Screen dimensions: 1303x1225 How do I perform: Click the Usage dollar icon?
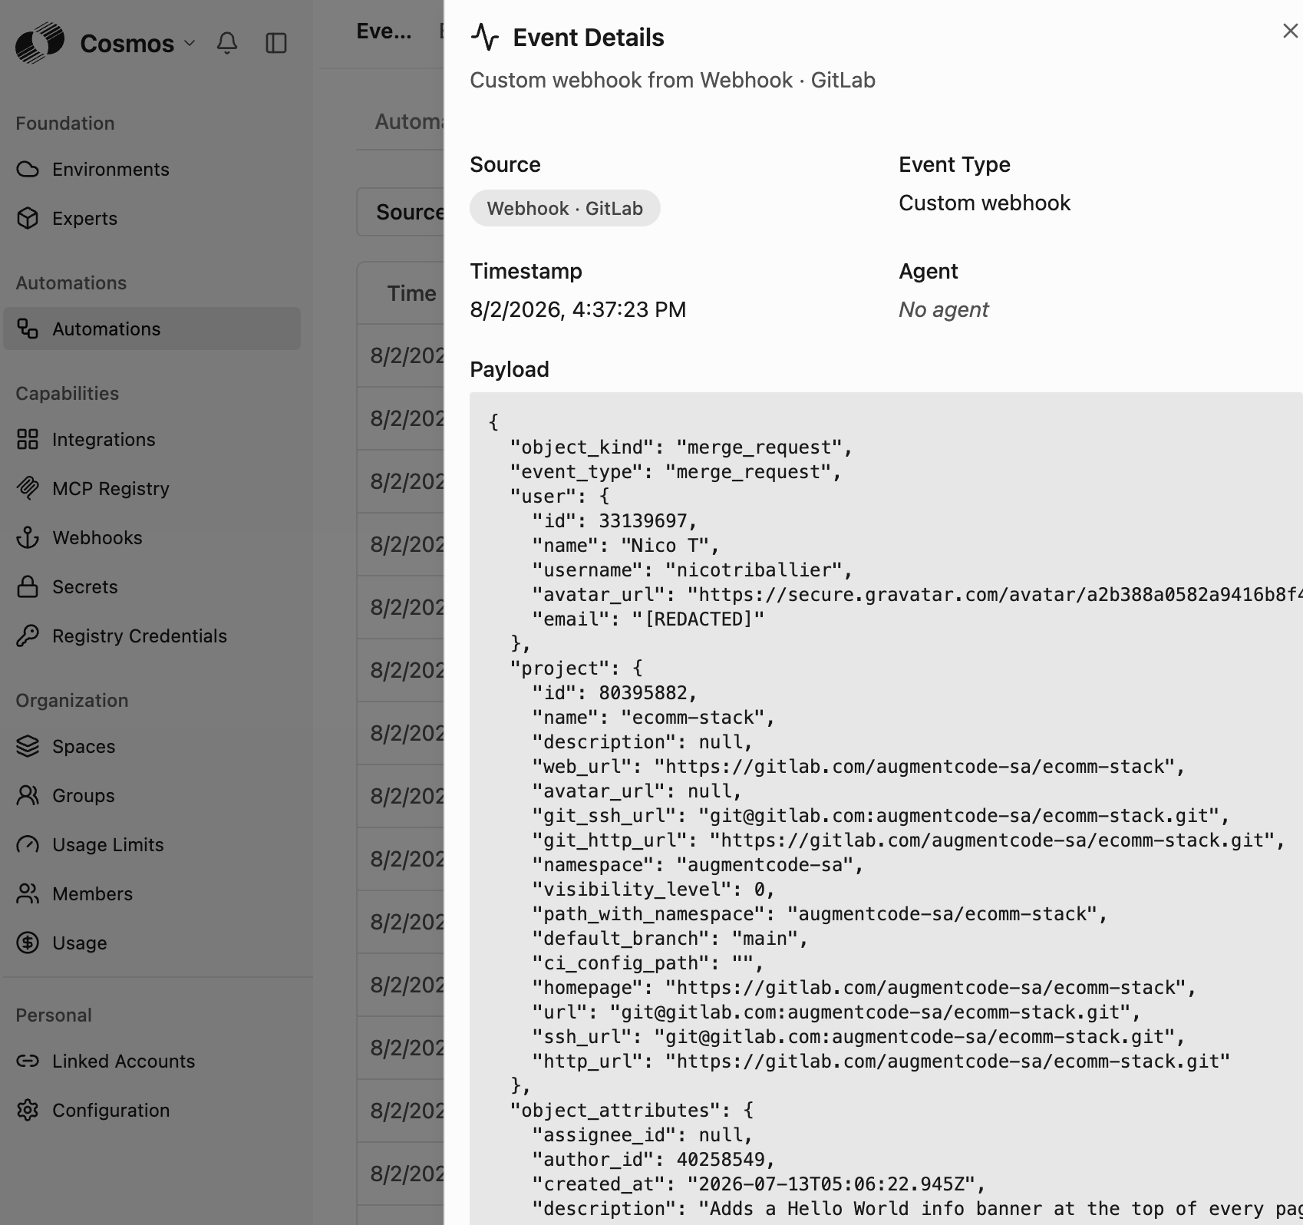click(x=28, y=943)
